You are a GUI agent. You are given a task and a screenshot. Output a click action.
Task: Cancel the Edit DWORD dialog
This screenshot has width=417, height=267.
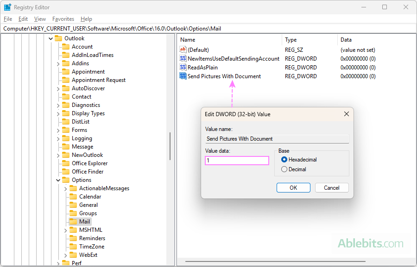pyautogui.click(x=332, y=187)
